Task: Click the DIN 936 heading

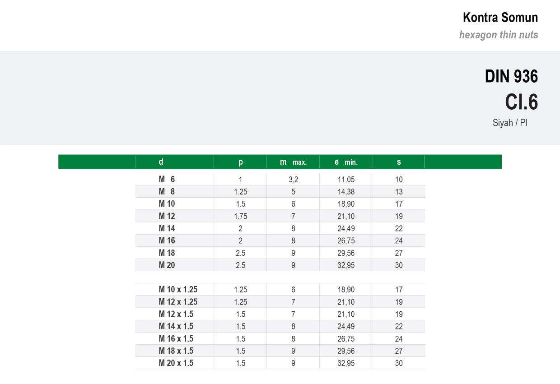Action: point(511,76)
